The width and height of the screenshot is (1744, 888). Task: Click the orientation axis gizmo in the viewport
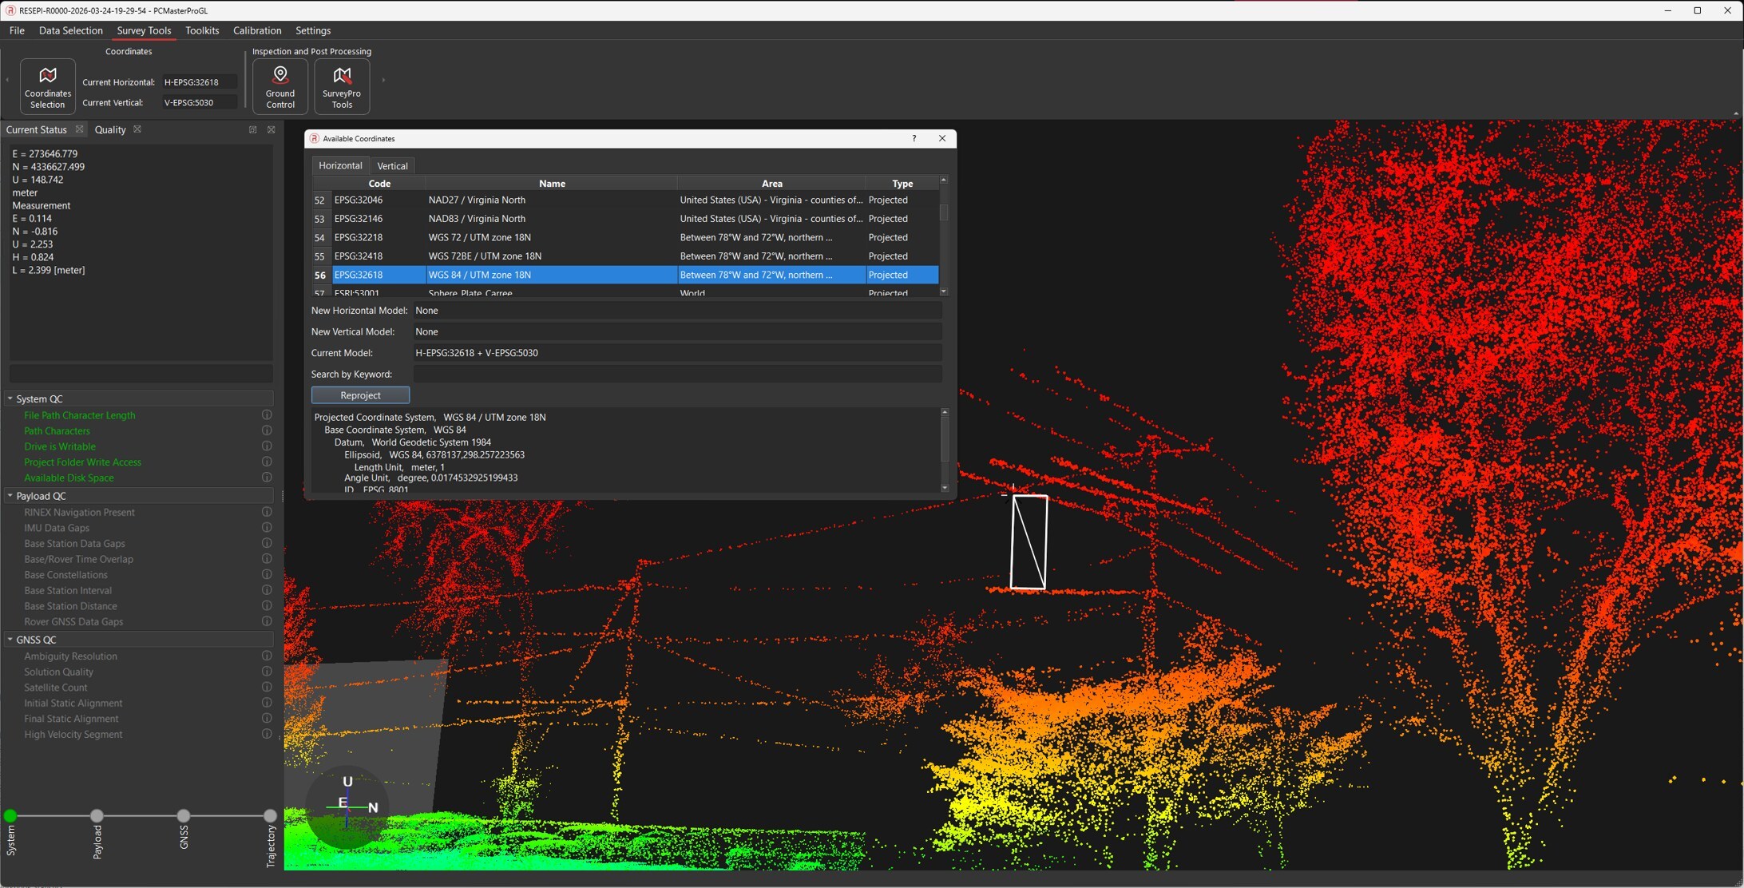tap(347, 807)
